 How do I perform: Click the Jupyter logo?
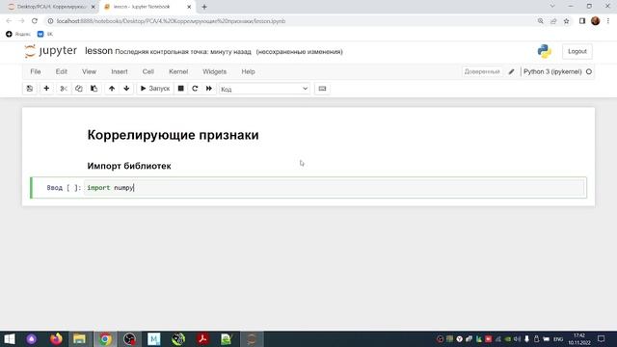point(50,51)
